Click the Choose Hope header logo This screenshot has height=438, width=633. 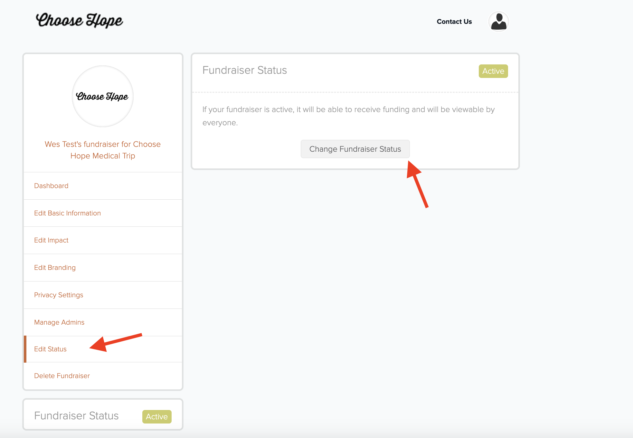pos(79,21)
